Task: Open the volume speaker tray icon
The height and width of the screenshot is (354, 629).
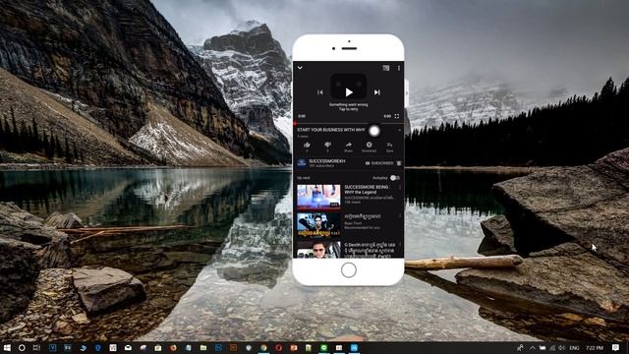Action: (x=561, y=347)
